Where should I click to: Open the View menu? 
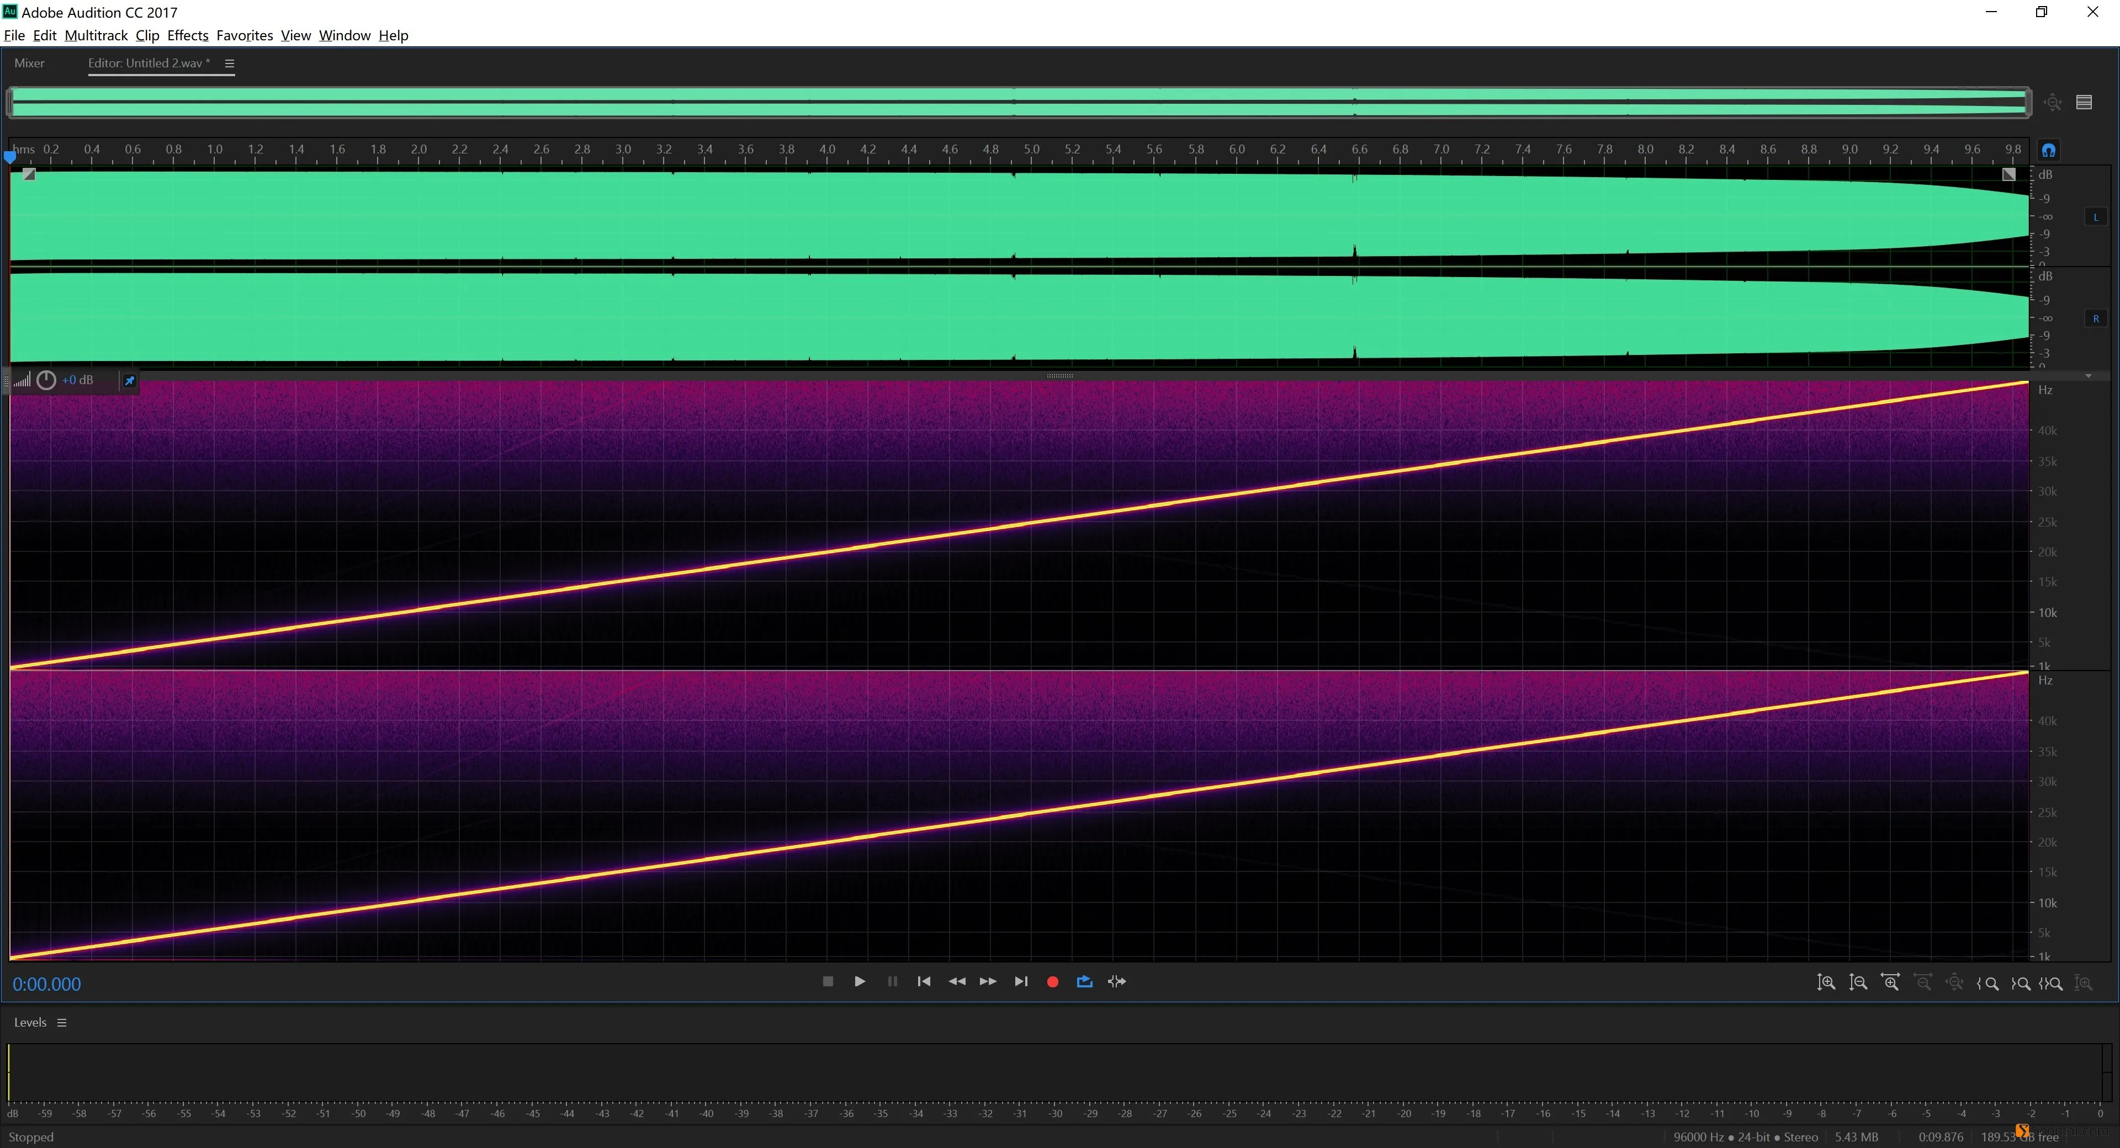(x=295, y=35)
